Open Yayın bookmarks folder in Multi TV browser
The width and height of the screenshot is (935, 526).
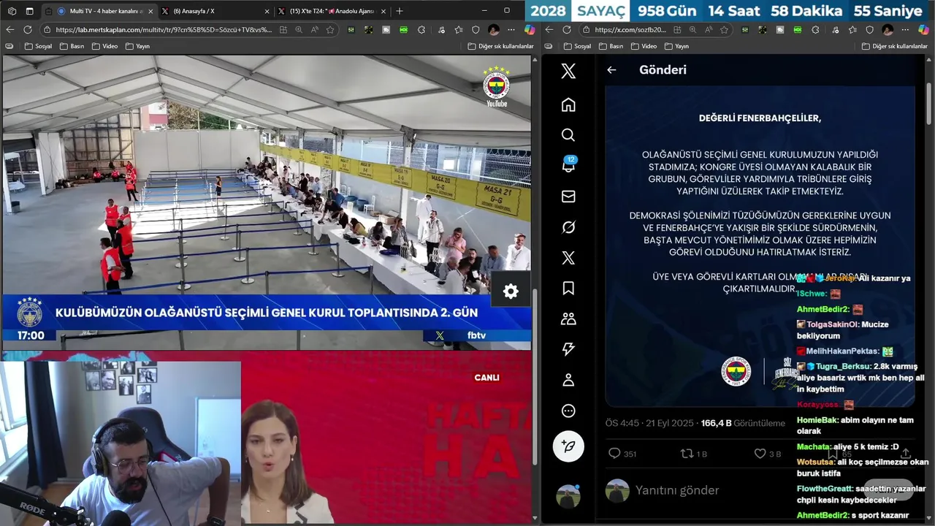click(137, 46)
